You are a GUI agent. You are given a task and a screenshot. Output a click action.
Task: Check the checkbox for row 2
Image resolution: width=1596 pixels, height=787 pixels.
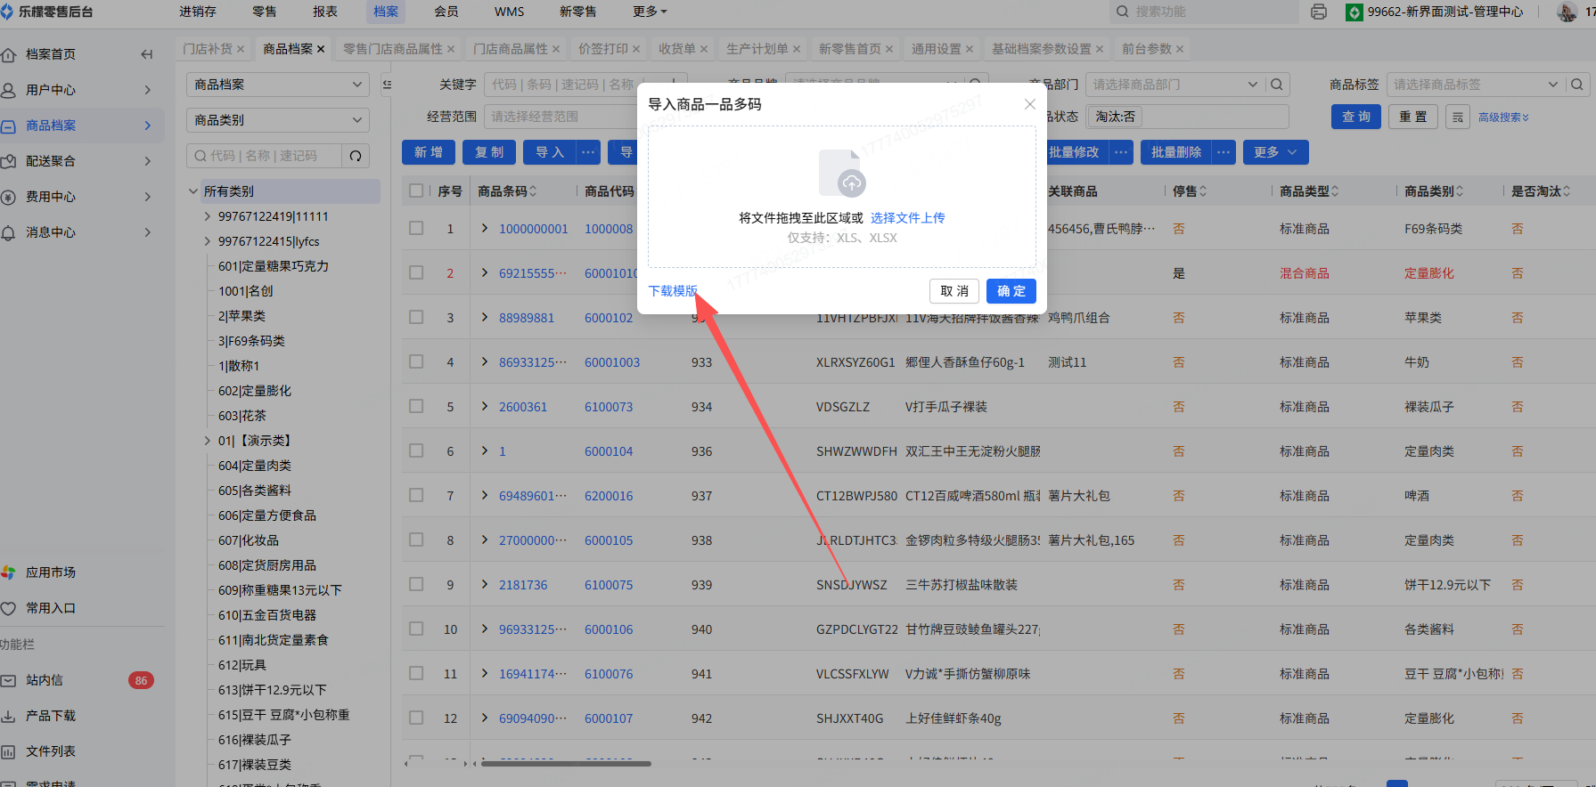click(x=416, y=272)
